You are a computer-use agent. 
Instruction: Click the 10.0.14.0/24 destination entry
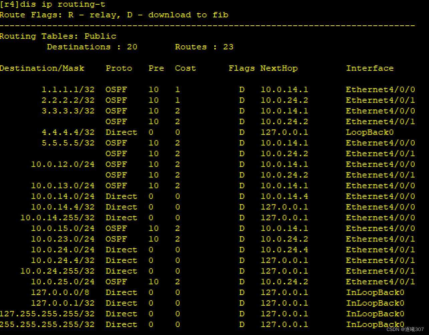point(63,196)
